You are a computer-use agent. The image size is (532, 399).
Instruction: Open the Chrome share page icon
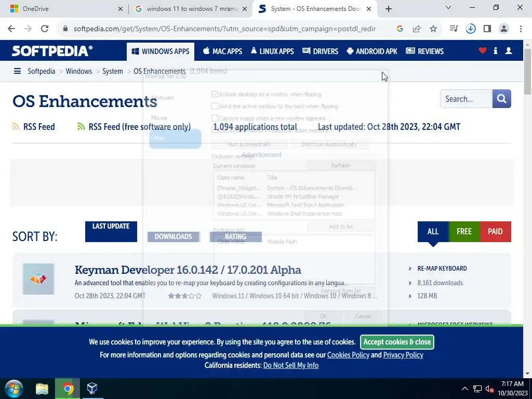tap(417, 29)
